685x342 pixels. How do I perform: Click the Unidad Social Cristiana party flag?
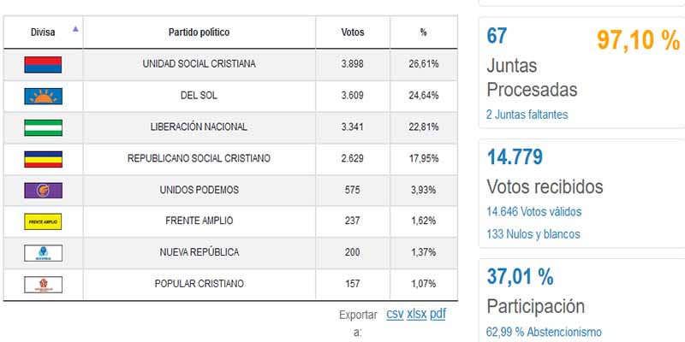(43, 63)
